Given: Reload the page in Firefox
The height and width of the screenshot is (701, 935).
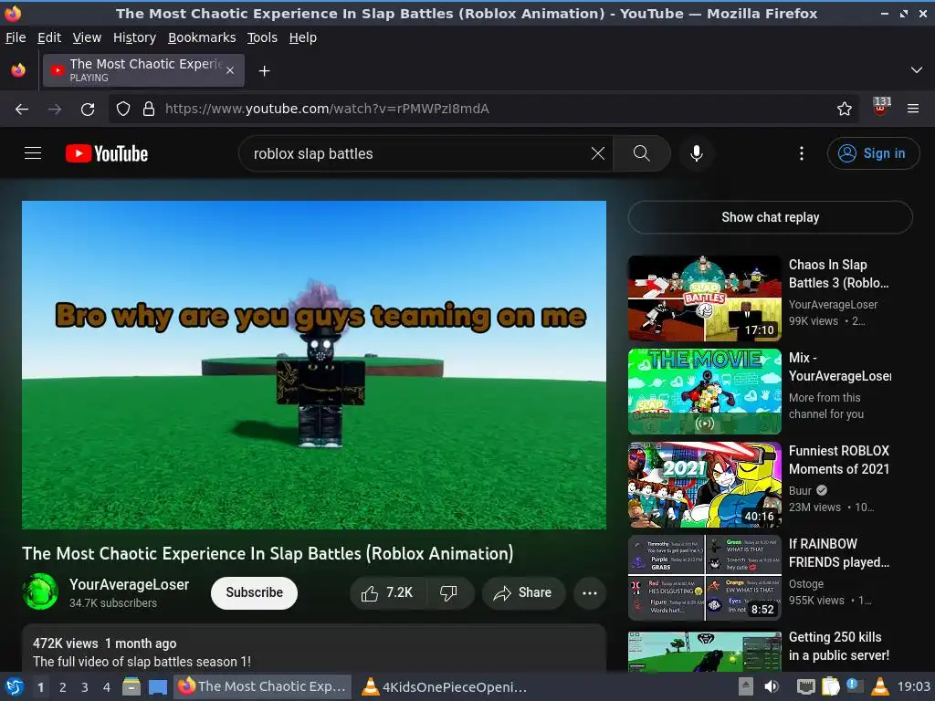Looking at the screenshot, I should point(88,110).
